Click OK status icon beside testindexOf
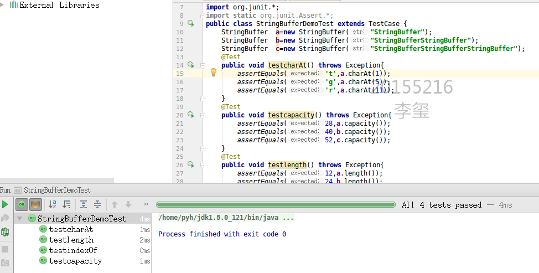Viewport: 539px width, 273px height. pyautogui.click(x=43, y=250)
